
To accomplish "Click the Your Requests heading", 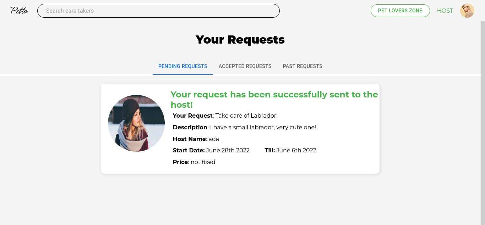I will tap(240, 39).
